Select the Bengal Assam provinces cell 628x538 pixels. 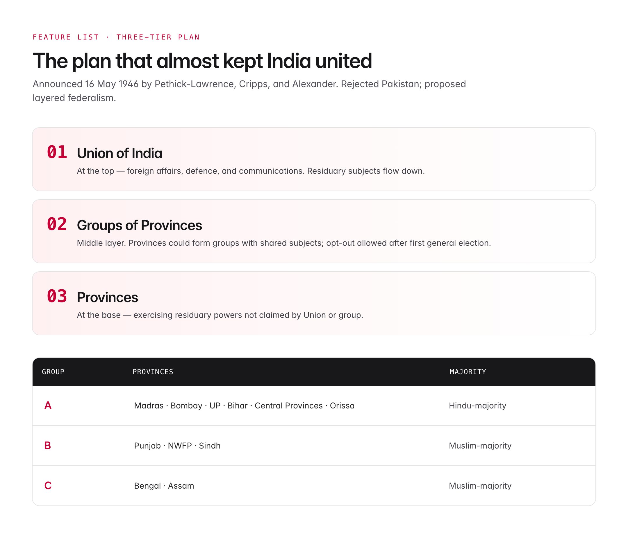pyautogui.click(x=164, y=486)
